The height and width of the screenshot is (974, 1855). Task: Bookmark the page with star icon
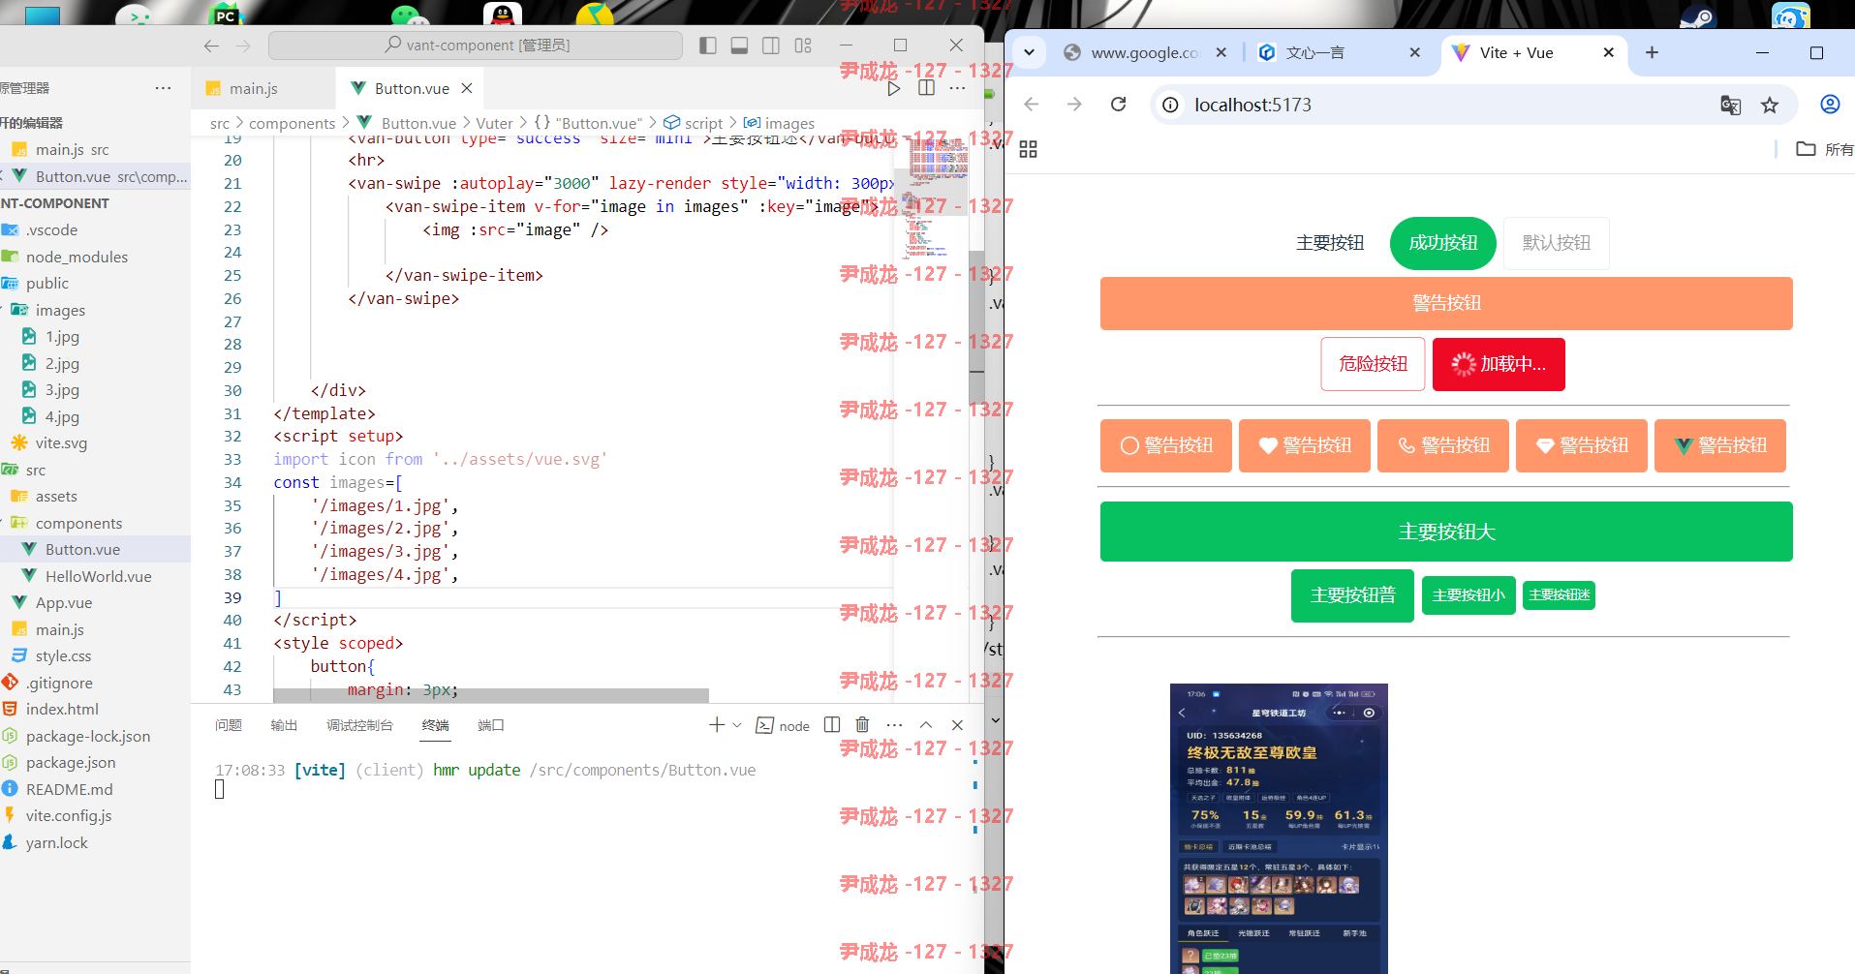(1770, 105)
